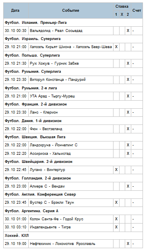Click bet 1 mark for Лугано - Винтертур
This screenshot has height=251, width=147.
point(116,170)
